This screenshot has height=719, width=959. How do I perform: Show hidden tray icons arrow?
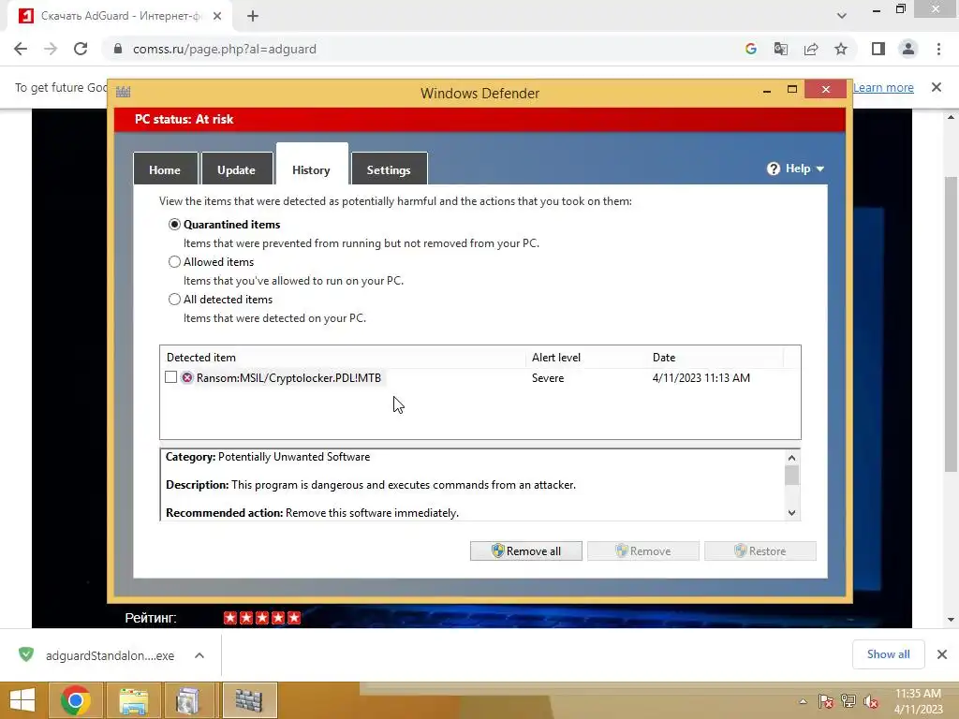[x=803, y=701]
